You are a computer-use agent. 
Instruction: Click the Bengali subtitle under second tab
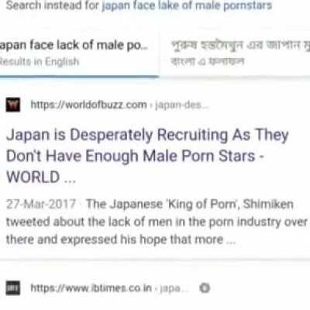tap(208, 62)
